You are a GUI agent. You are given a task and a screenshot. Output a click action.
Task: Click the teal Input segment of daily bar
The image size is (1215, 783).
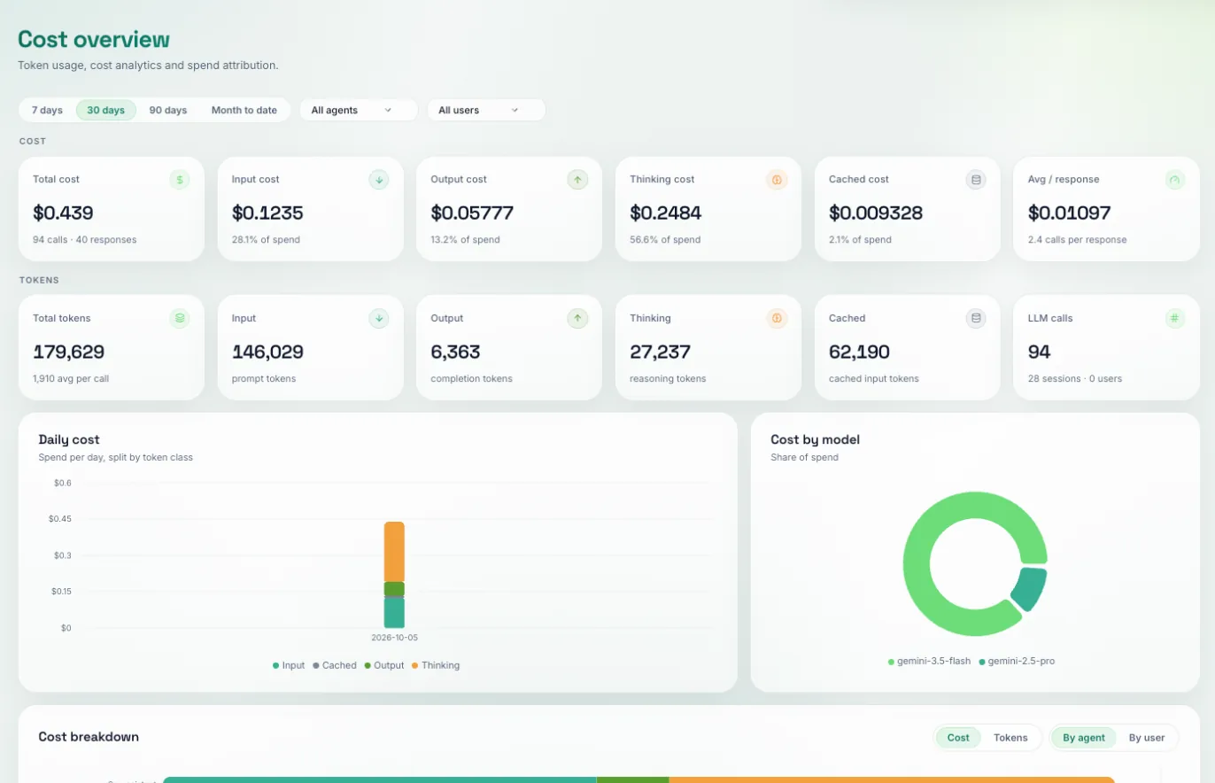(394, 612)
